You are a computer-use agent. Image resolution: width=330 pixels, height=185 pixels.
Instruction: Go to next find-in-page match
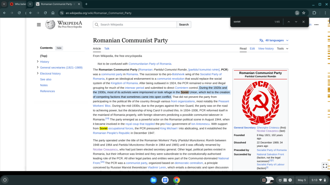[296, 22]
